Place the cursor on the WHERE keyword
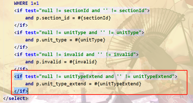 point(21,3)
